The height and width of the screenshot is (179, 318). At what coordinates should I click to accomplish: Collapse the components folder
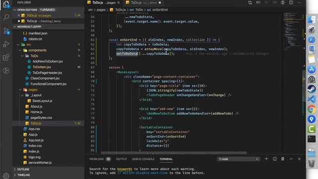pyautogui.click(x=20, y=50)
